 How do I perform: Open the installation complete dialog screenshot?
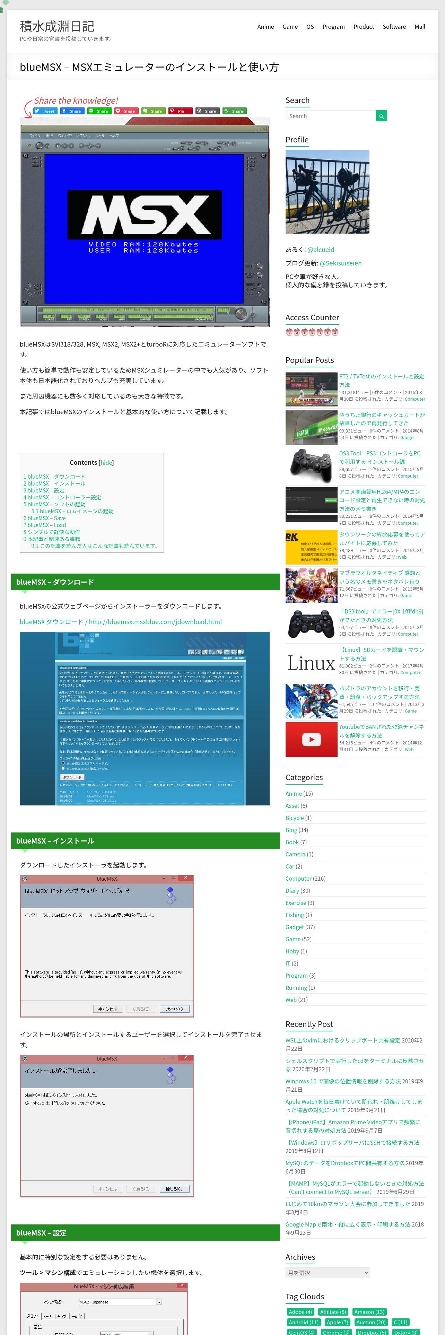107,1126
